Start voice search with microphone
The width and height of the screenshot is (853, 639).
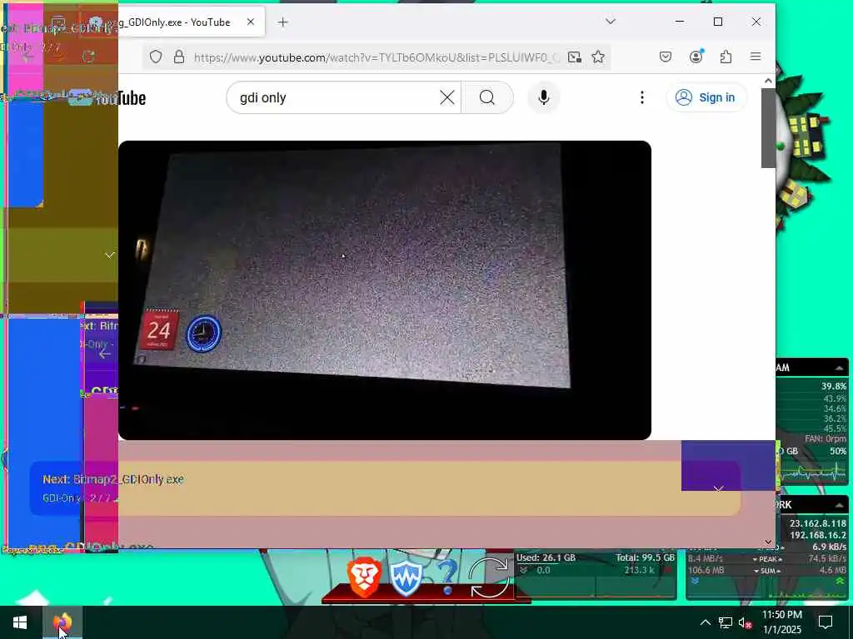(543, 98)
